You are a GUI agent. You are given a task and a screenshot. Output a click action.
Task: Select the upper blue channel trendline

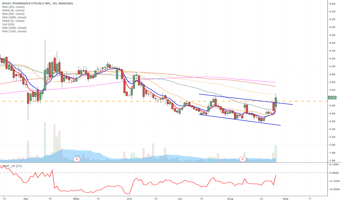coord(246,99)
